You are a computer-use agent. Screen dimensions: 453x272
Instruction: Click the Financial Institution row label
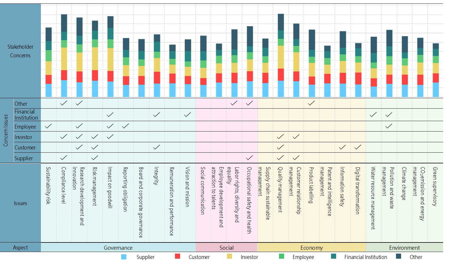tap(26, 115)
